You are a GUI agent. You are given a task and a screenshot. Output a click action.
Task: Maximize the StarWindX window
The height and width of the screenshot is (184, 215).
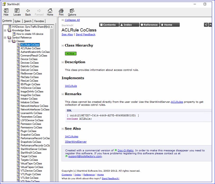tap(205, 4)
